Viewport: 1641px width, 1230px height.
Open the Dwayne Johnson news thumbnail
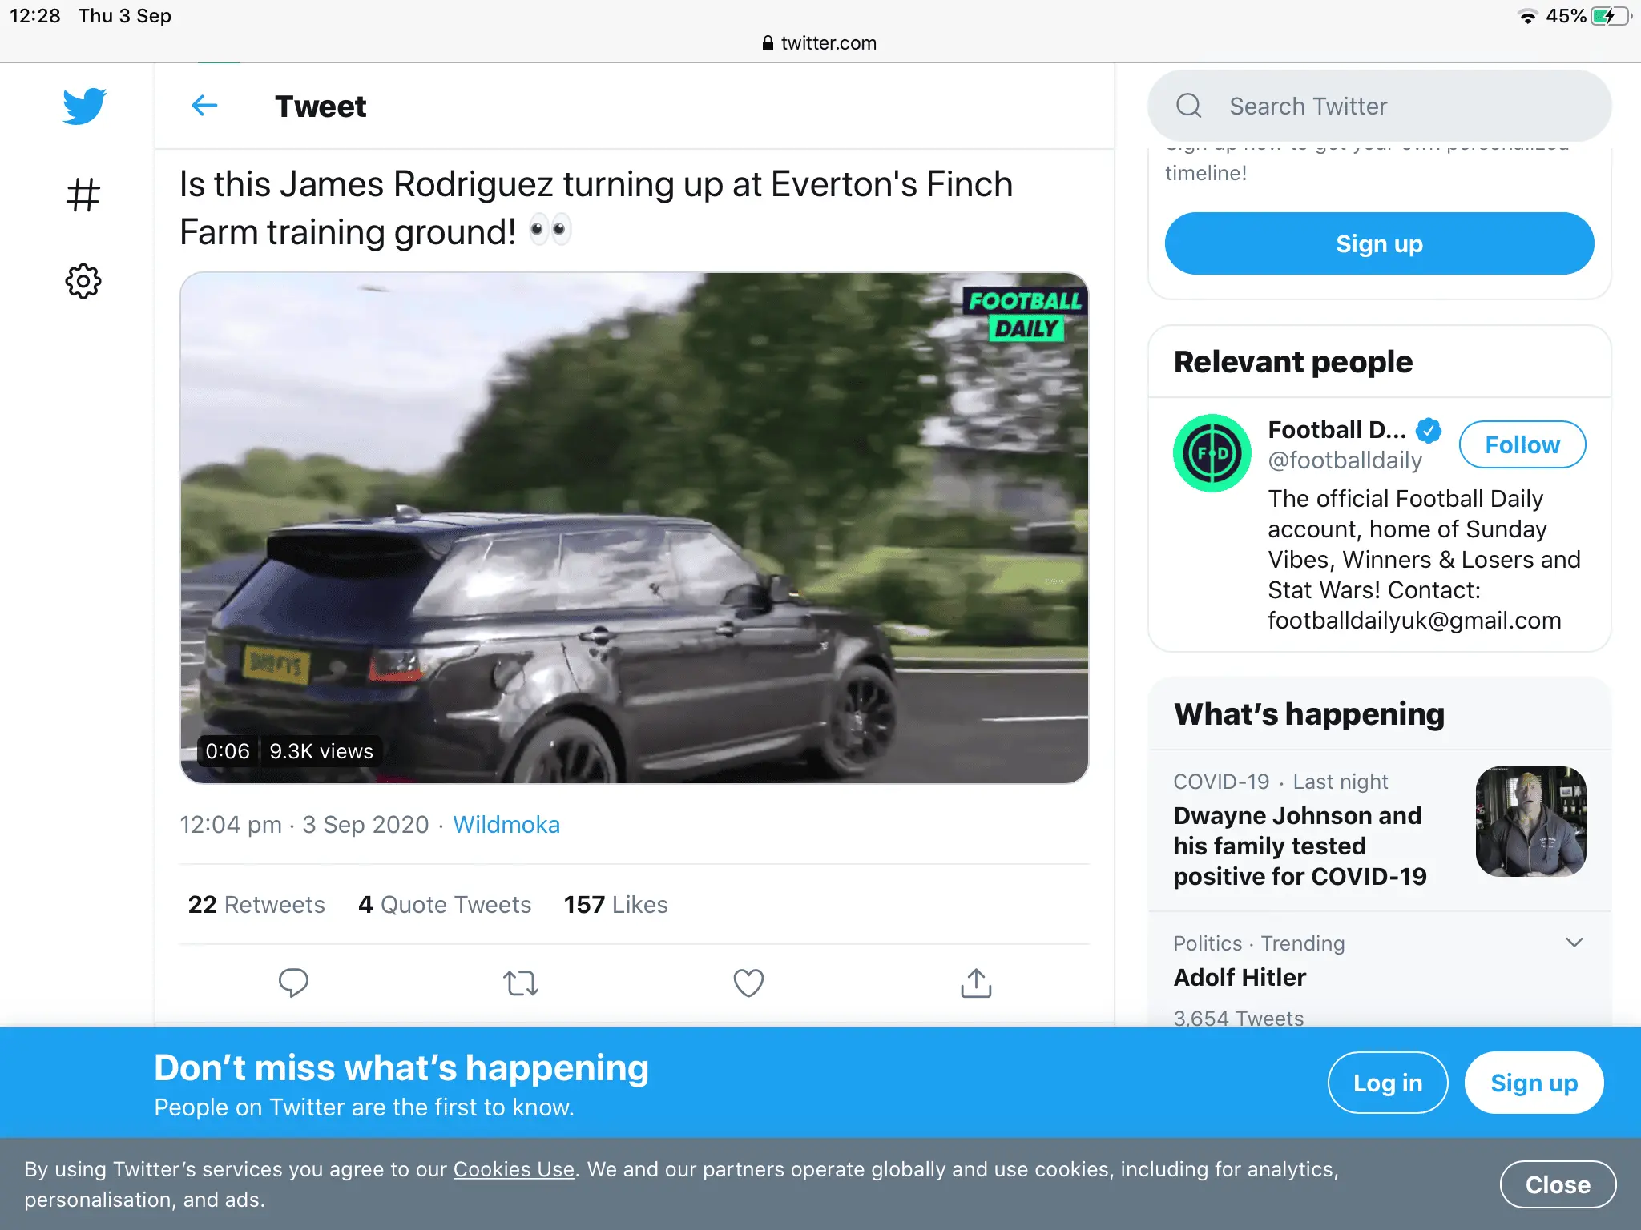(1530, 822)
